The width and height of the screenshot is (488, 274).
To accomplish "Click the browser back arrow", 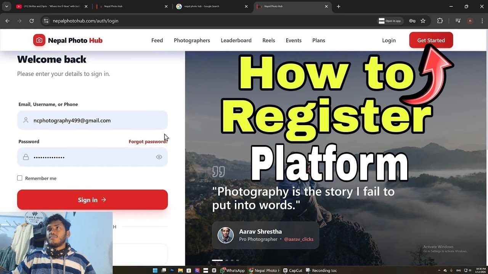I will pyautogui.click(x=7, y=21).
